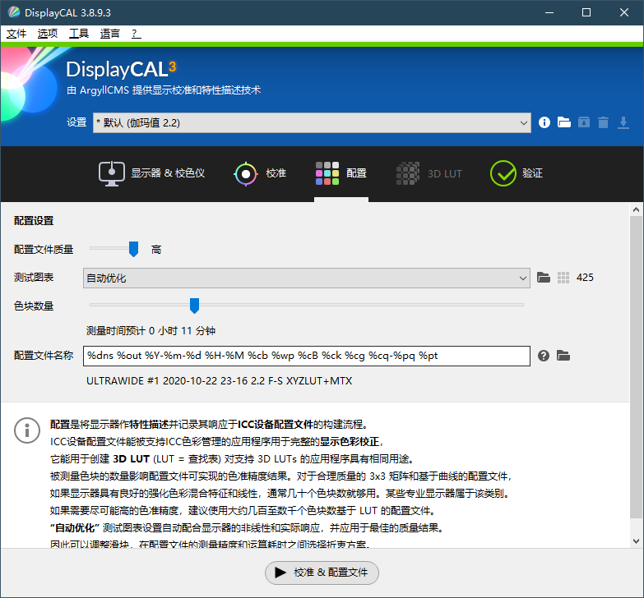644x598 pixels.
Task: Click the 配置设置 heading
Action: coord(34,221)
